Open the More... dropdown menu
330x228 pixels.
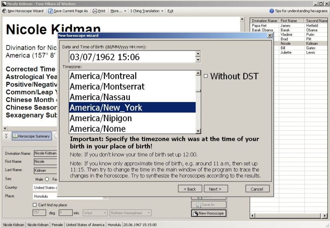click(118, 11)
